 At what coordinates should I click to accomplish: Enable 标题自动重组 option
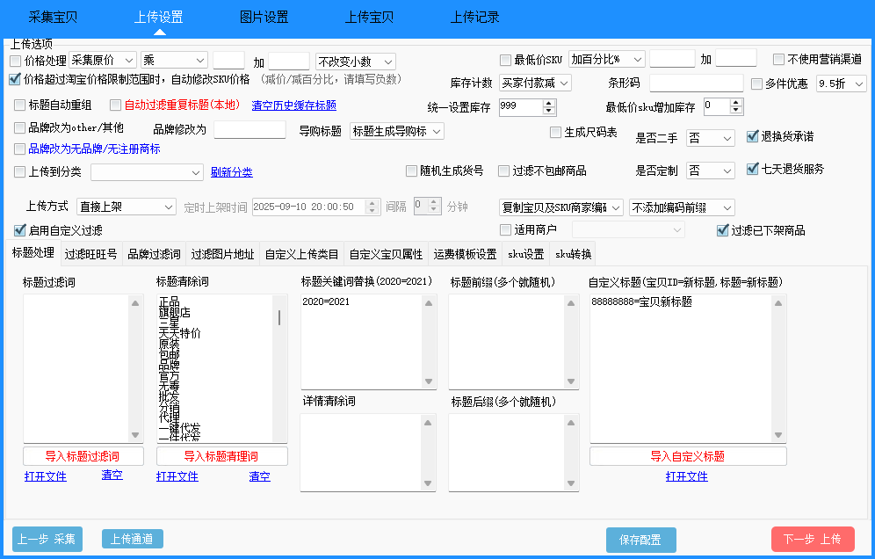[x=19, y=104]
